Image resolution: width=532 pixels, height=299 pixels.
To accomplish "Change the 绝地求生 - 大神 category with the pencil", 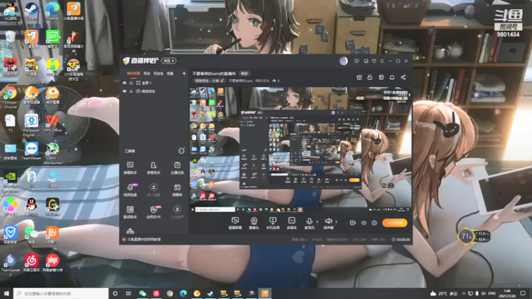I will coord(222,80).
